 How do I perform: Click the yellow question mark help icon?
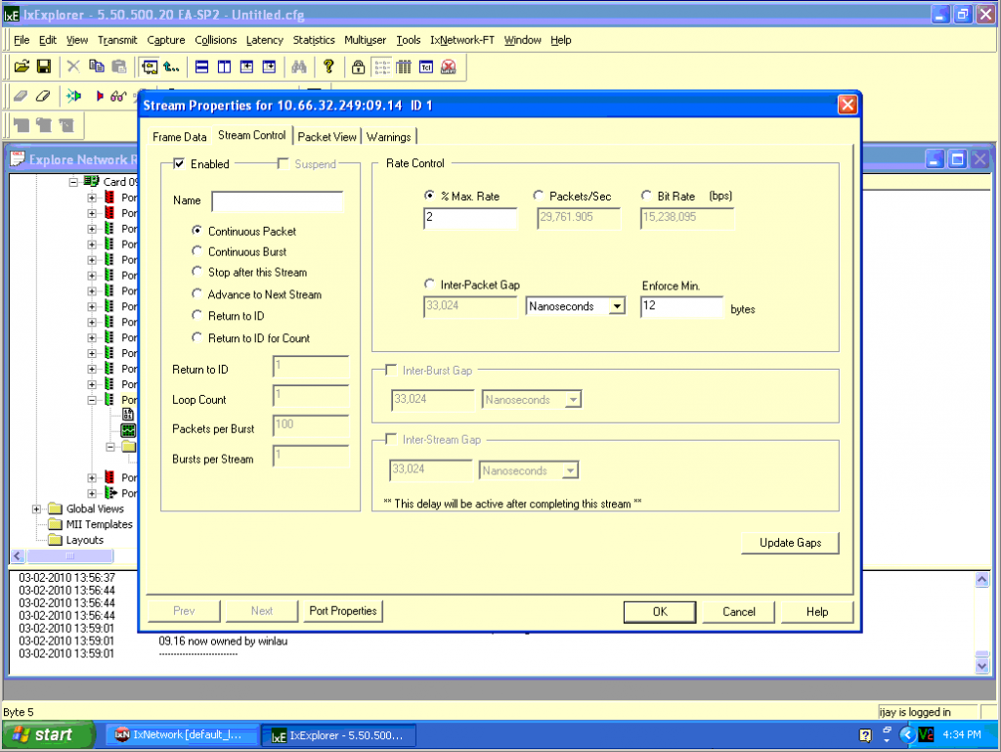point(329,66)
